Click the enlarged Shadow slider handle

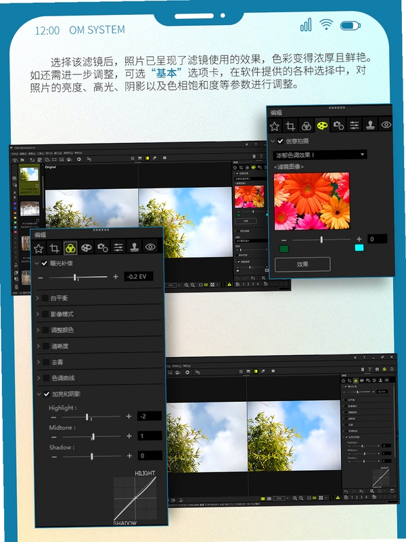[91, 456]
